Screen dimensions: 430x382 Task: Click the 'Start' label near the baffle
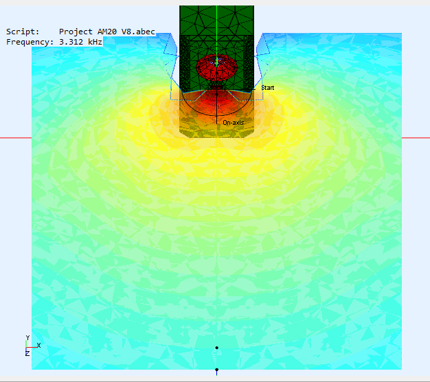(x=268, y=88)
